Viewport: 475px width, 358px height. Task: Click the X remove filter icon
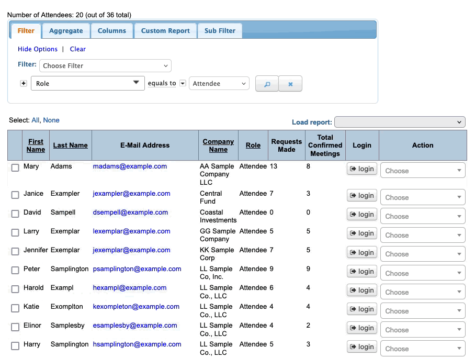(x=290, y=84)
